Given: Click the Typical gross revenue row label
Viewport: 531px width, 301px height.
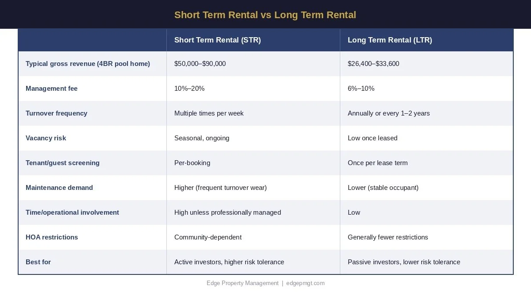Looking at the screenshot, I should tap(88, 64).
